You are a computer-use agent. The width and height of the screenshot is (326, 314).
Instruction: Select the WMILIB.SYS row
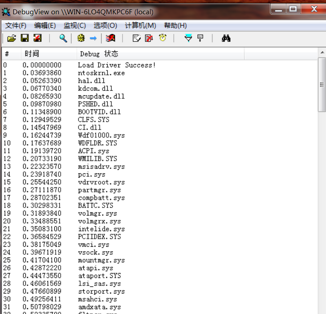coord(160,159)
